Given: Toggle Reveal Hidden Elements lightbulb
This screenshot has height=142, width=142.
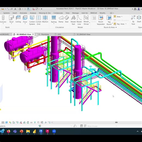Looking at the screenshot, I should coord(35,122).
